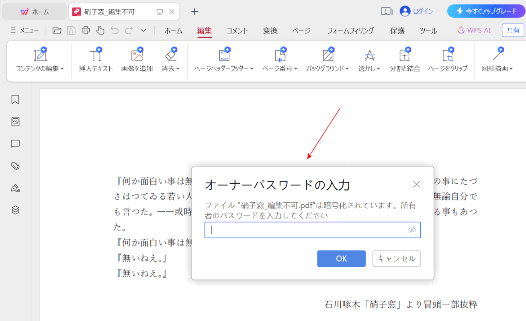
Task: Toggle password visibility eye icon
Action: [412, 230]
